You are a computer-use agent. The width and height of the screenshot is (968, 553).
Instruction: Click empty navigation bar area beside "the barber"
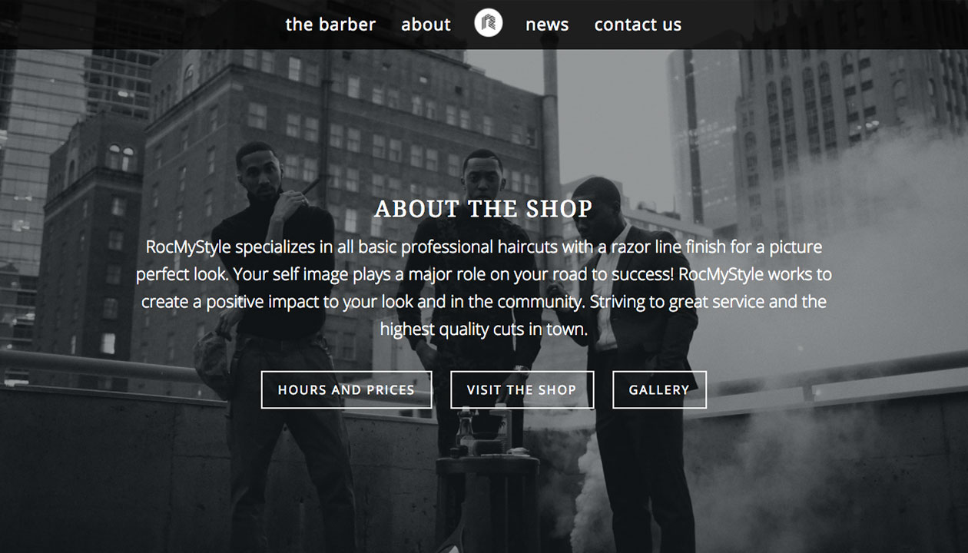coord(138,25)
